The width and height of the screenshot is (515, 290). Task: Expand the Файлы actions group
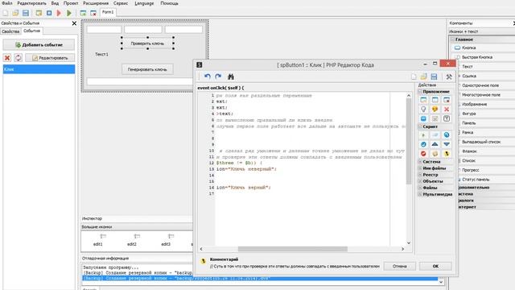click(x=420, y=188)
